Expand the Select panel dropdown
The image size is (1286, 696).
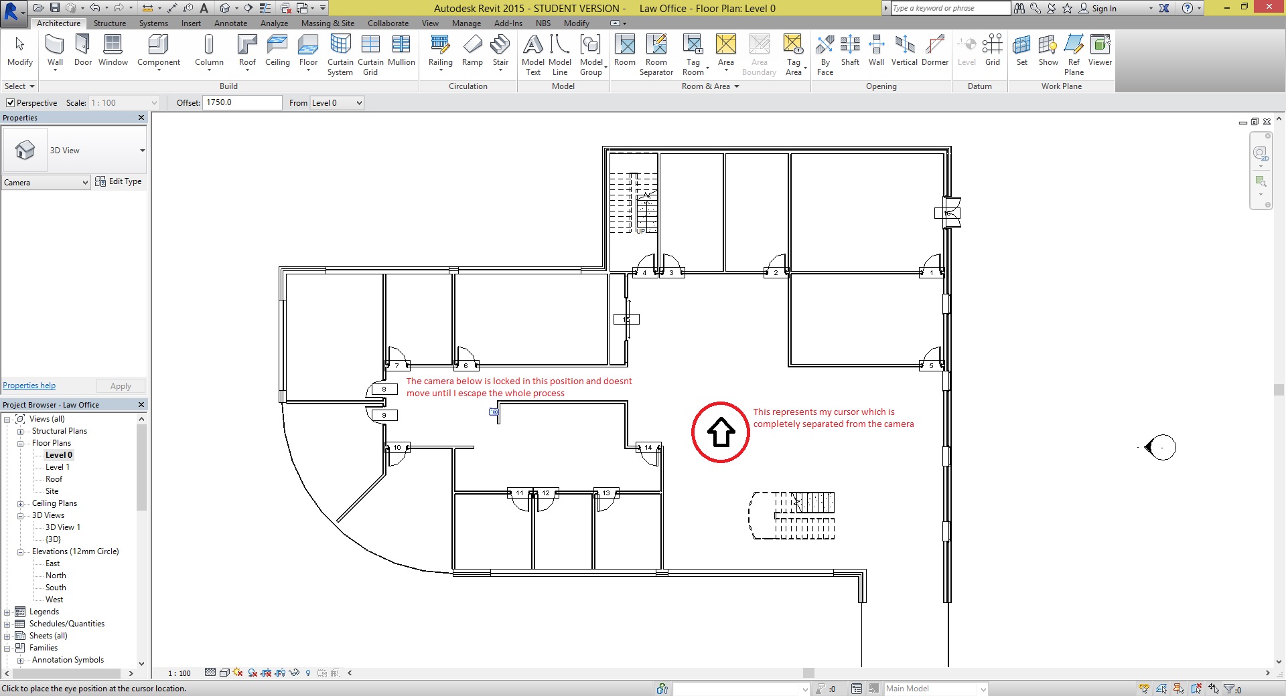[19, 86]
